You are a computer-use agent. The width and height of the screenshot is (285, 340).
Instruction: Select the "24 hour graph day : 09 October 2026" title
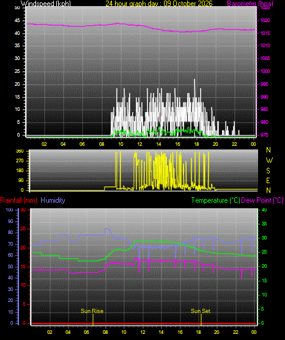(159, 4)
